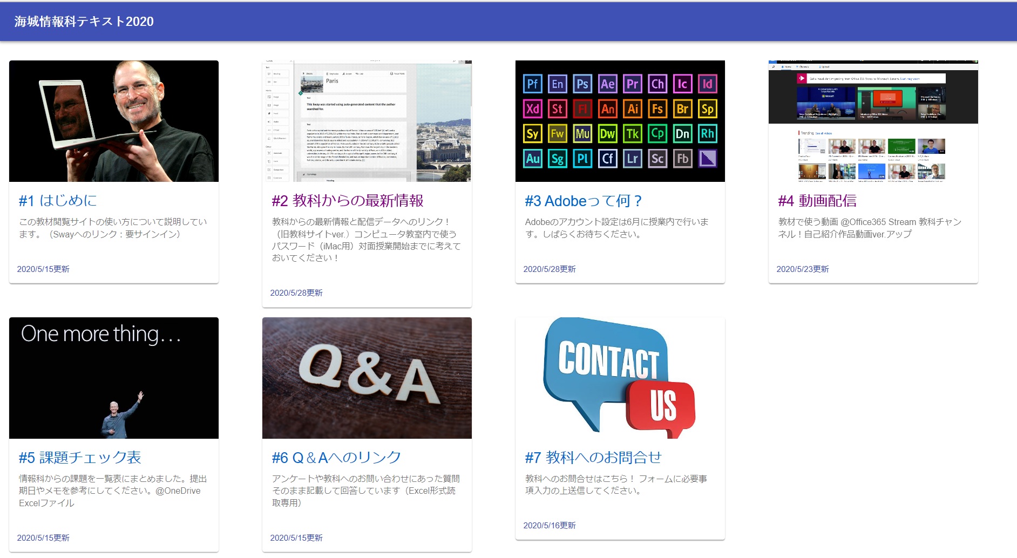
Task: Click the Sy icon in Adobe image
Action: click(533, 134)
